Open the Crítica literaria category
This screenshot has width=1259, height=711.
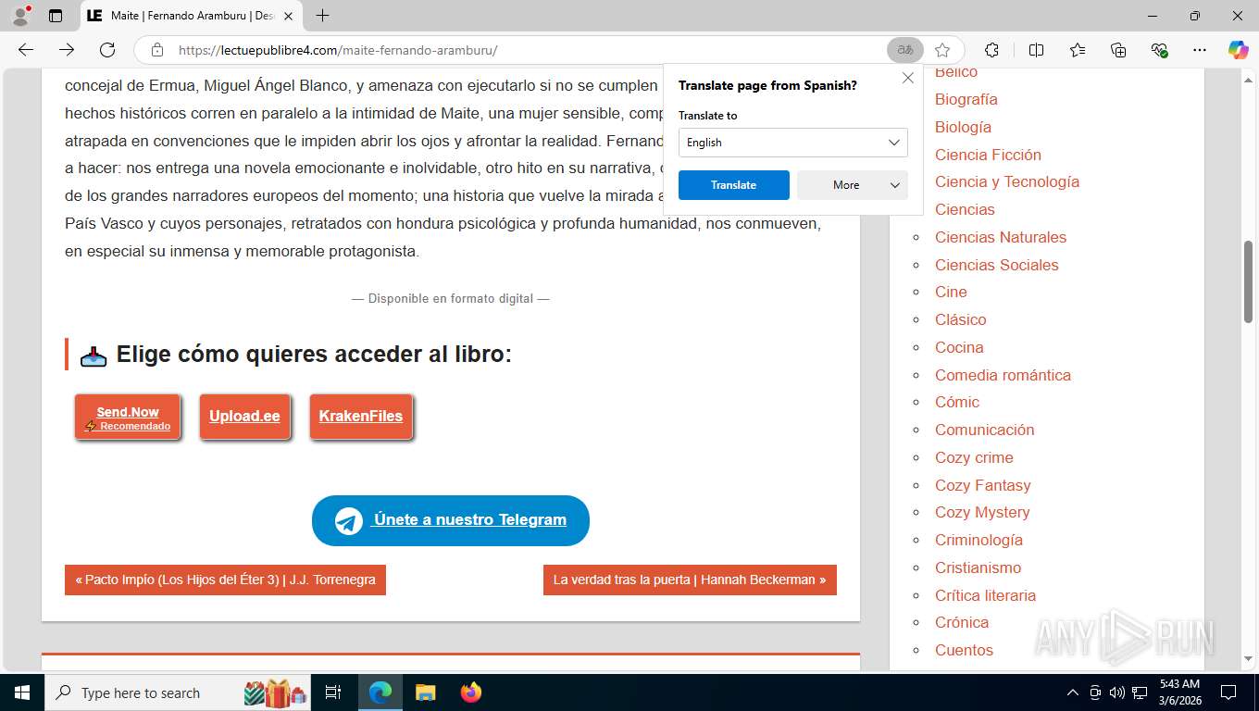coord(985,595)
